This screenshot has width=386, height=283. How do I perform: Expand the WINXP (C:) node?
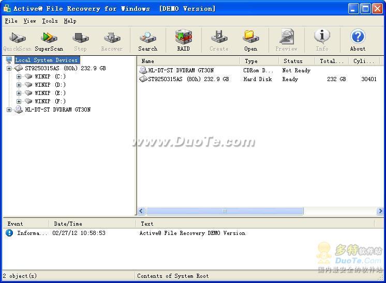tap(19, 76)
